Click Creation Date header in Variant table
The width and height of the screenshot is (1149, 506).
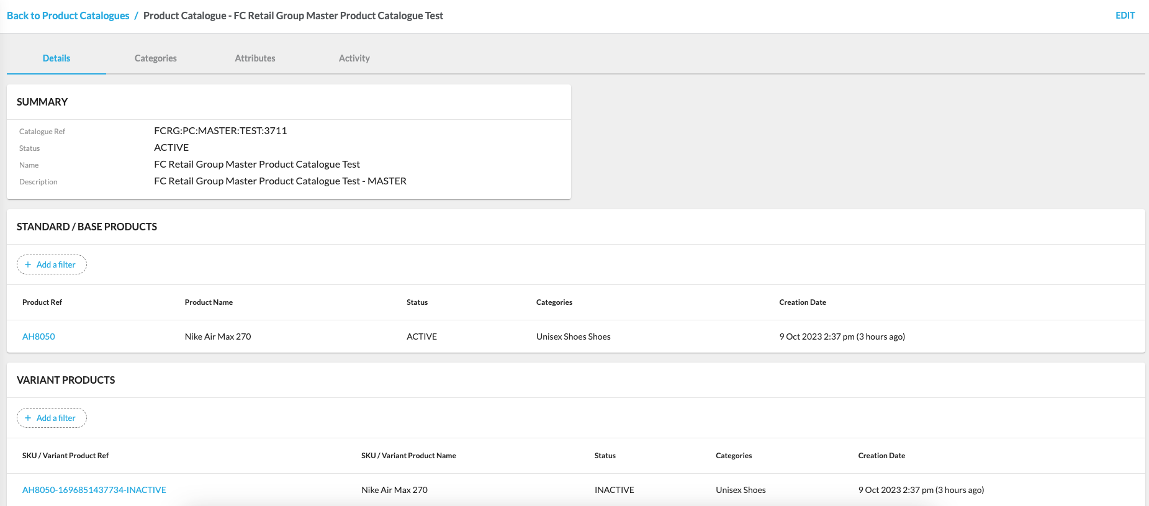[x=881, y=456]
